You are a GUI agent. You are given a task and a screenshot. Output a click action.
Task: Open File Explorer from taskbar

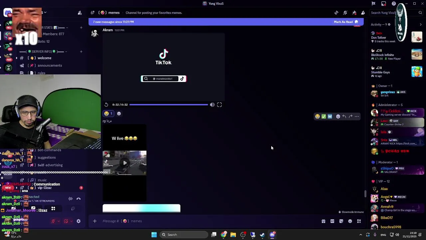(x=233, y=235)
